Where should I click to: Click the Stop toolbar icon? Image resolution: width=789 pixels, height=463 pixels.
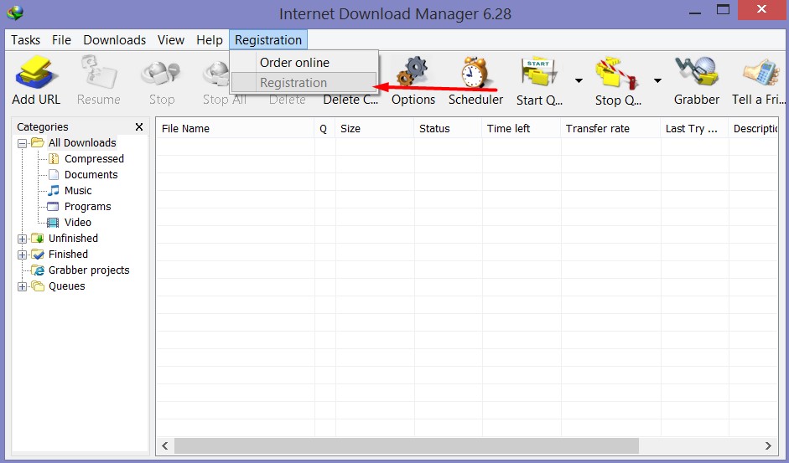tap(161, 72)
